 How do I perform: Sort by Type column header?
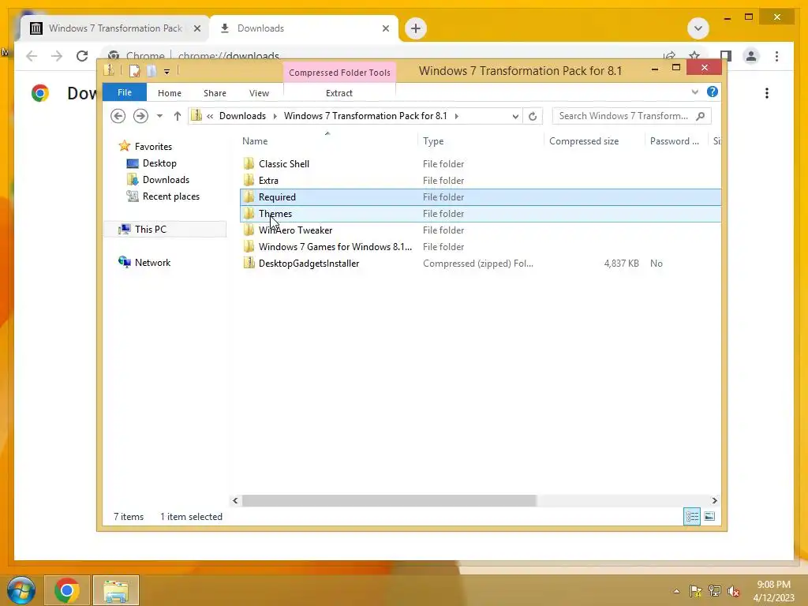[481, 141]
